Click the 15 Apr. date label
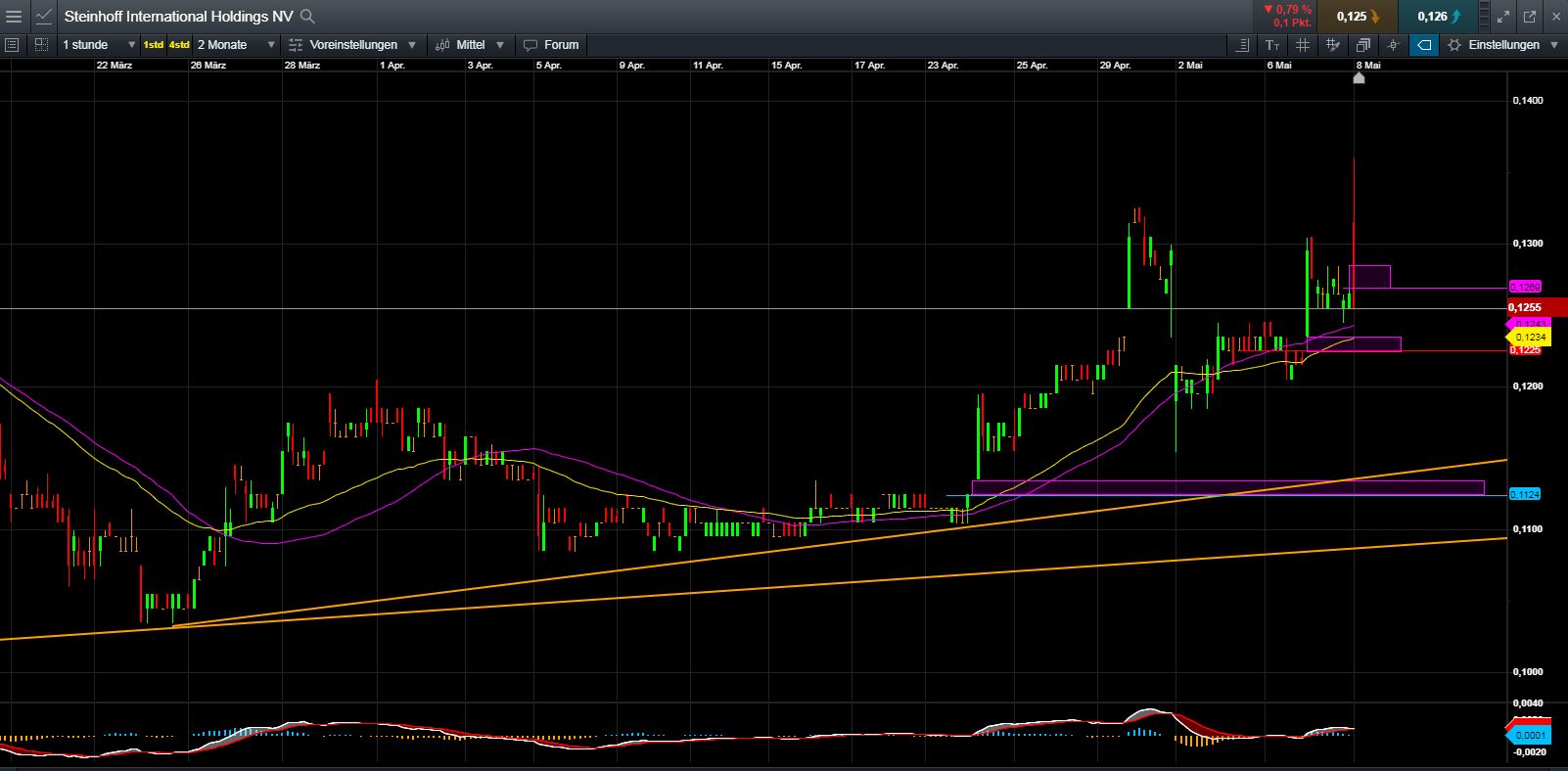 tap(786, 66)
